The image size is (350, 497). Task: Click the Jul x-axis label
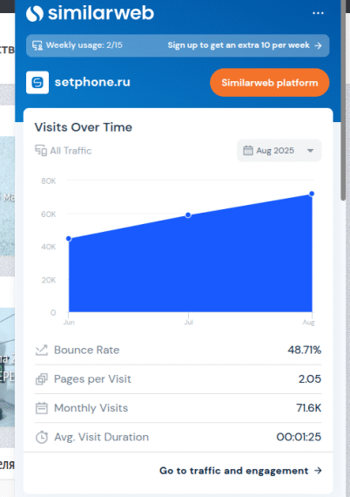[189, 323]
